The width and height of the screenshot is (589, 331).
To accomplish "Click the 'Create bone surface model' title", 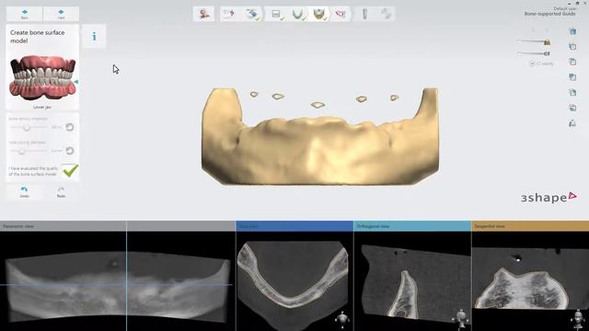I will (37, 37).
